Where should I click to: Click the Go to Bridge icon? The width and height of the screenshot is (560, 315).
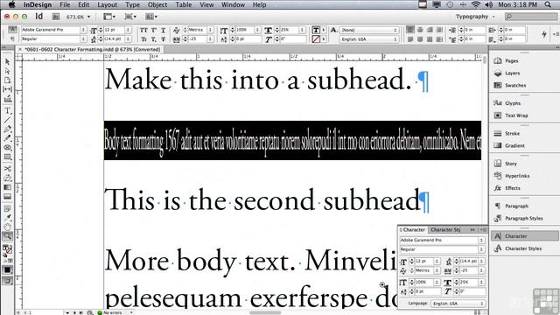point(56,17)
